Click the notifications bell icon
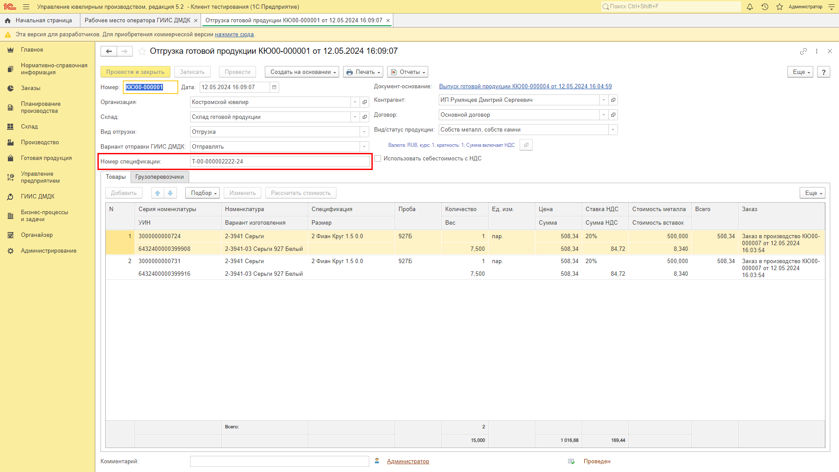 click(x=750, y=7)
